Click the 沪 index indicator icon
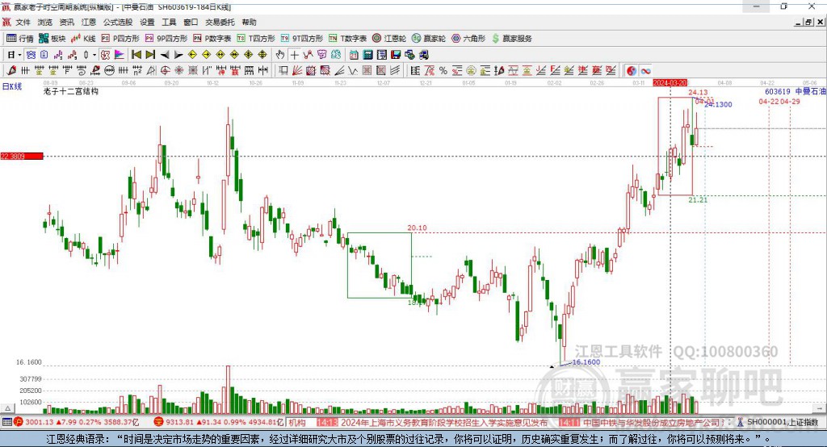The image size is (827, 447). (19, 422)
